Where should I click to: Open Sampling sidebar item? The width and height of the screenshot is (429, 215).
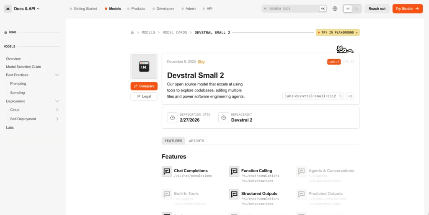point(18,93)
